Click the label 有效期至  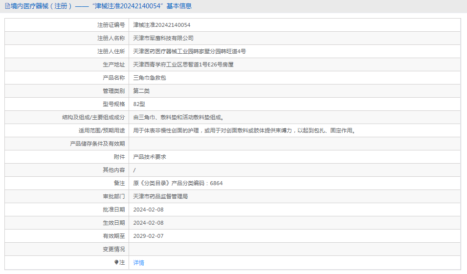pos(114,236)
